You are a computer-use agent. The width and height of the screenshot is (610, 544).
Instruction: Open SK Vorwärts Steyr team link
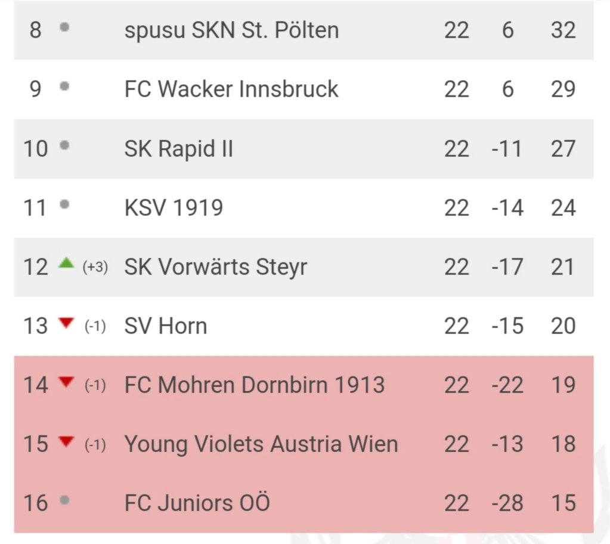pyautogui.click(x=215, y=267)
